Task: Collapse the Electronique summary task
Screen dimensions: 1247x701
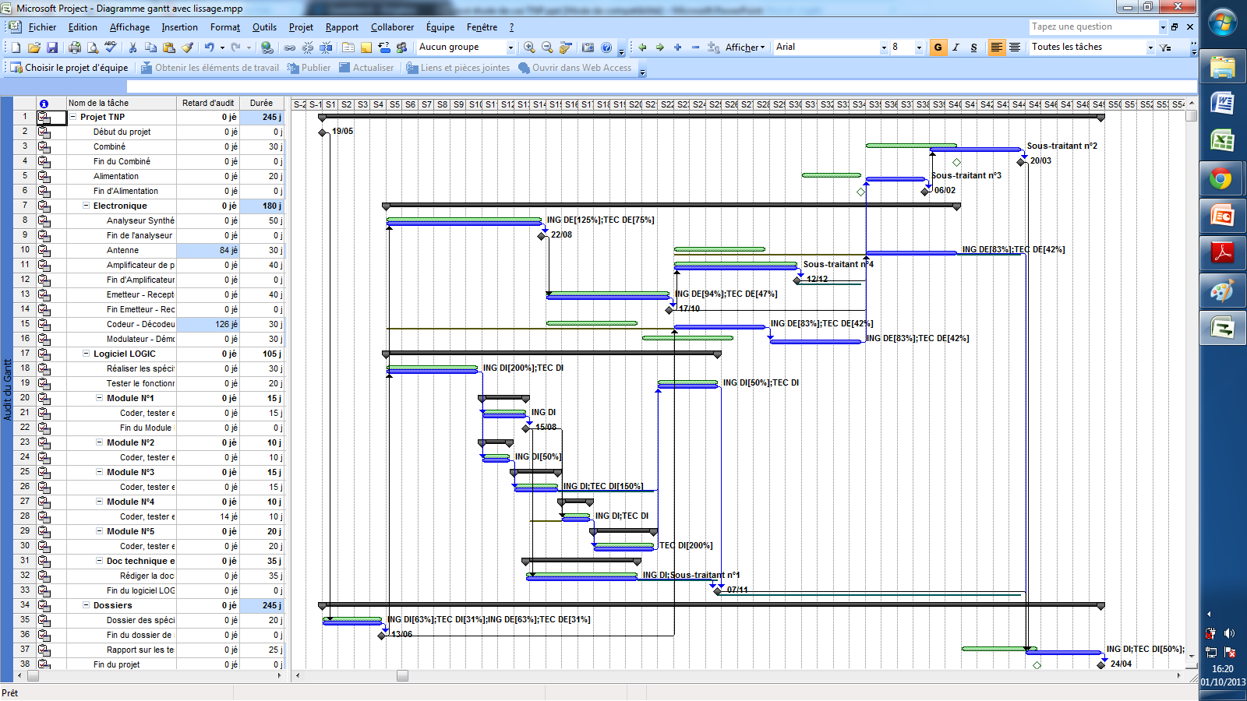Action: [87, 206]
